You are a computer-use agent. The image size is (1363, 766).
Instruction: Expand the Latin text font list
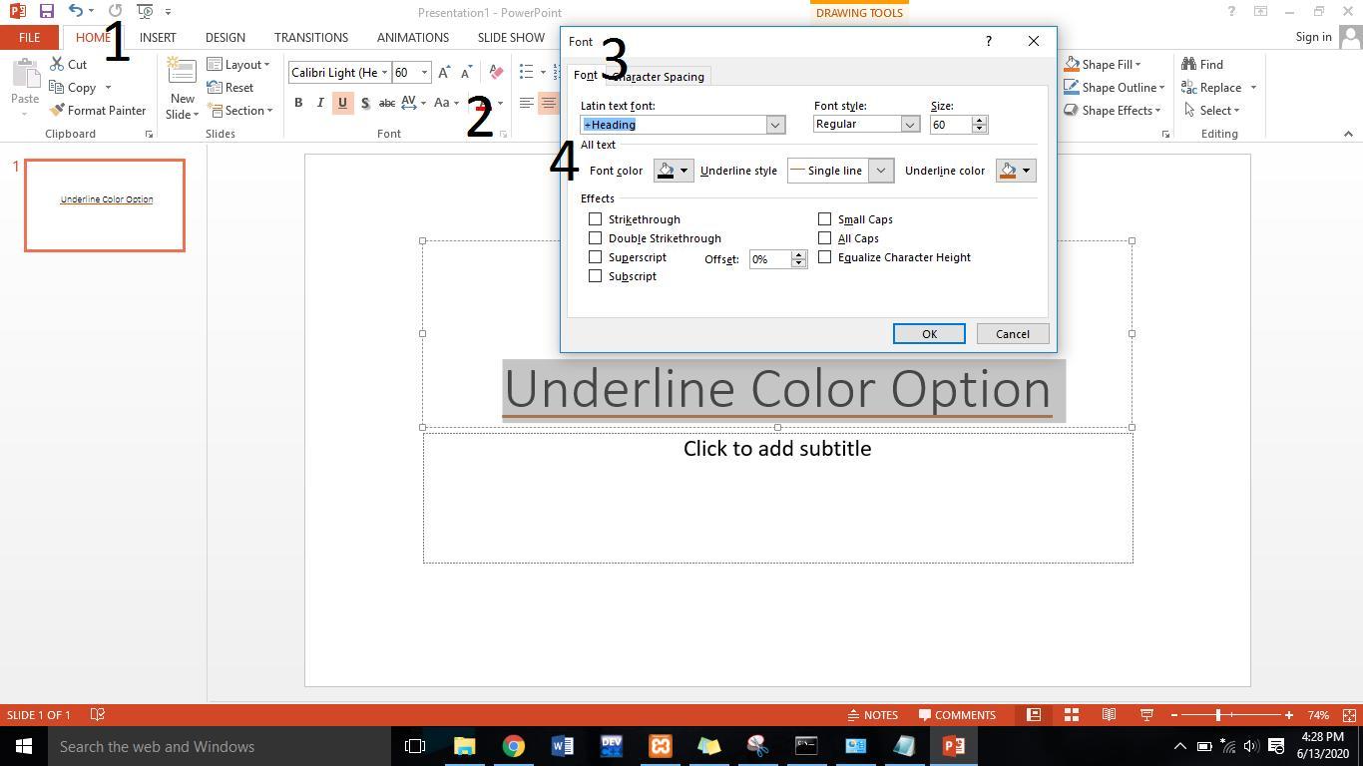(774, 125)
